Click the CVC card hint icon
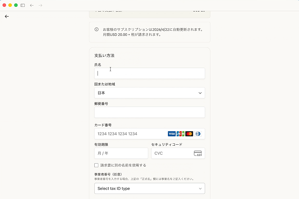 (198, 153)
